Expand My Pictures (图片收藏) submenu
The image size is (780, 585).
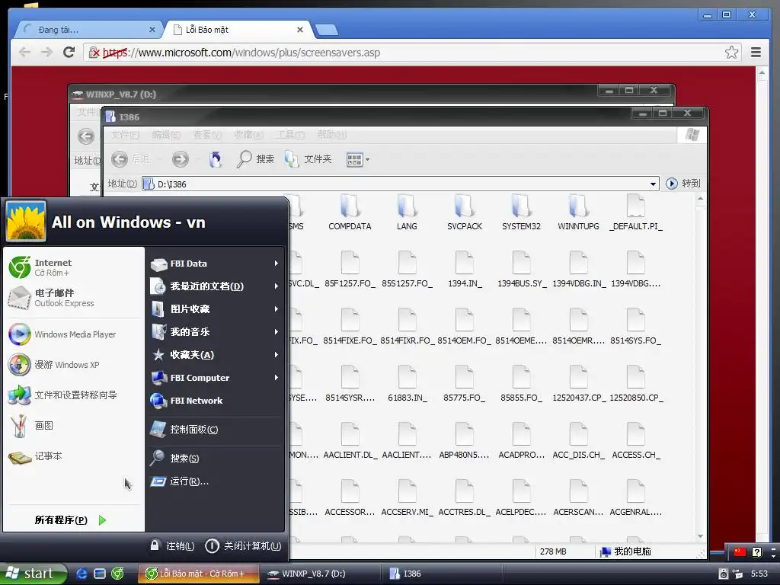tap(216, 309)
